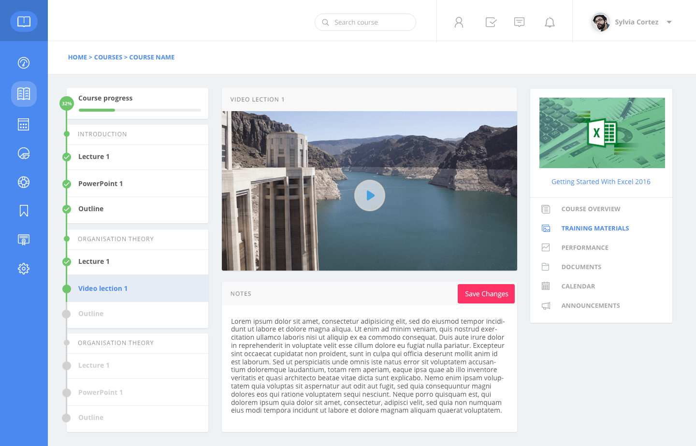The height and width of the screenshot is (446, 696).
Task: Click the lifebuoy support sidebar icon
Action: (24, 182)
